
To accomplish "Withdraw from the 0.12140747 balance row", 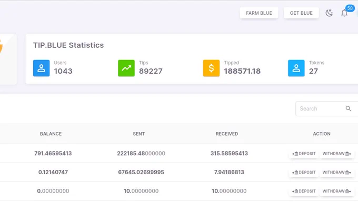I will click(x=337, y=173).
